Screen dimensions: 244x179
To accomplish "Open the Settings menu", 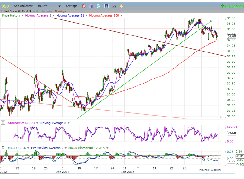I will tap(71, 6).
